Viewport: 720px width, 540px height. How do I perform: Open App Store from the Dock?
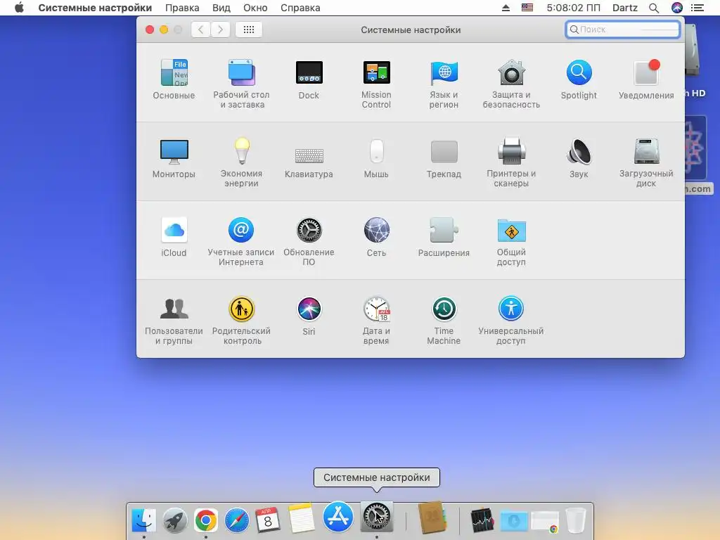[x=338, y=517]
